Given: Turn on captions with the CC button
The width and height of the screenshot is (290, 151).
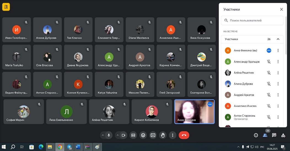Looking at the screenshot, I should (x=133, y=135).
